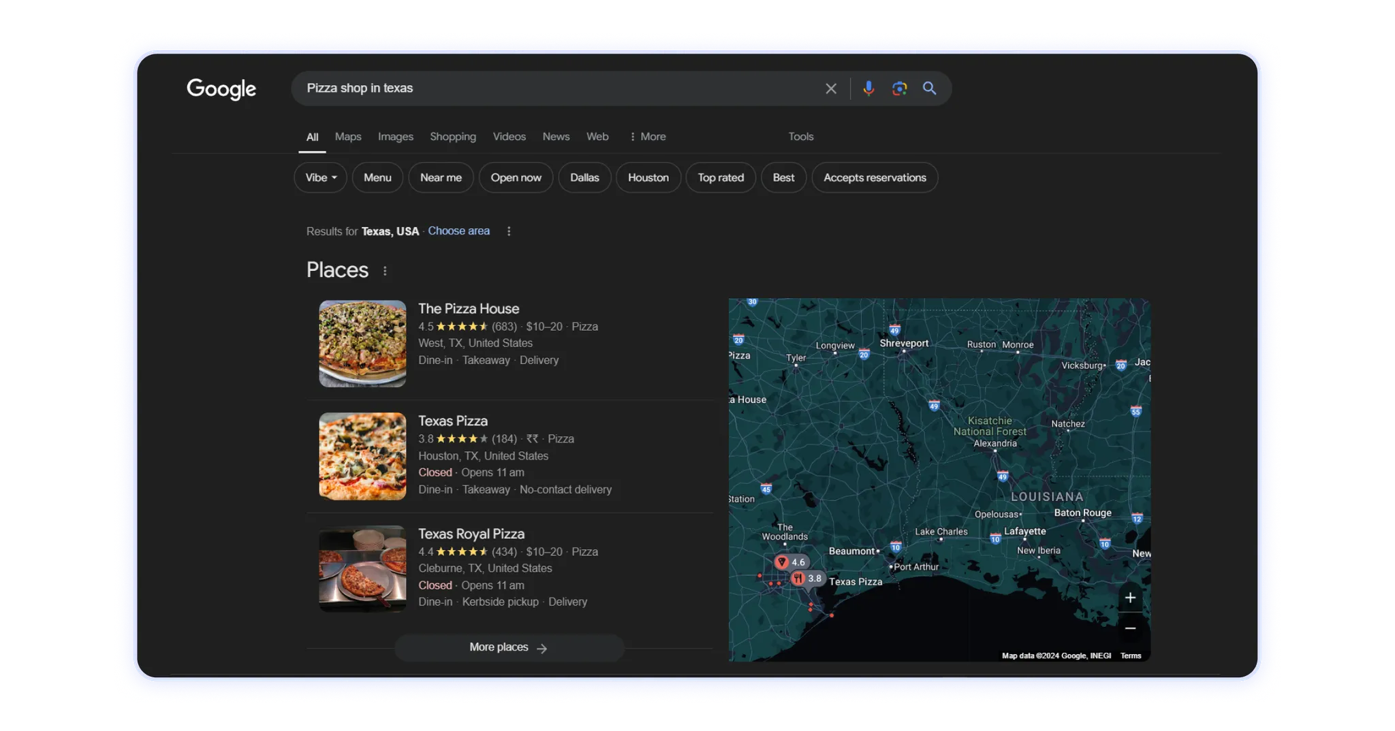Click the More places button
The width and height of the screenshot is (1395, 731).
[508, 647]
